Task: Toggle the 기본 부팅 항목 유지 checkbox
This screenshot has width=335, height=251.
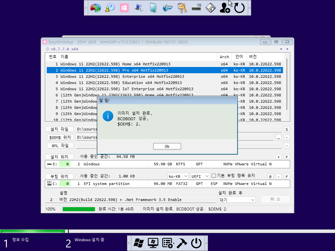Action: tap(214, 176)
